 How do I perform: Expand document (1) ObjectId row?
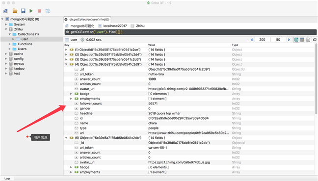pos(66,50)
